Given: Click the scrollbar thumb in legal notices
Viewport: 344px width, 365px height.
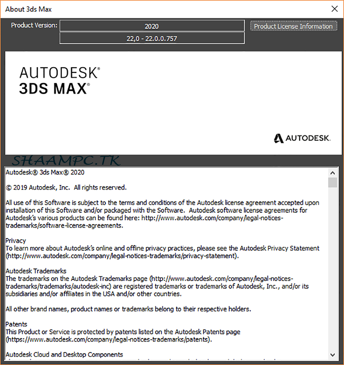Looking at the screenshot, I should pyautogui.click(x=332, y=182).
